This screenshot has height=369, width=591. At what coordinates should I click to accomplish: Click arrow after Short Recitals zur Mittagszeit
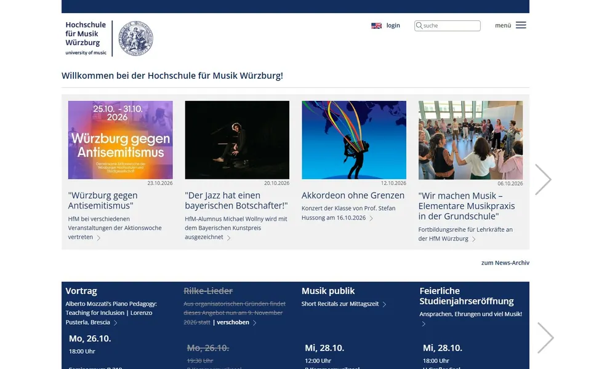384,304
